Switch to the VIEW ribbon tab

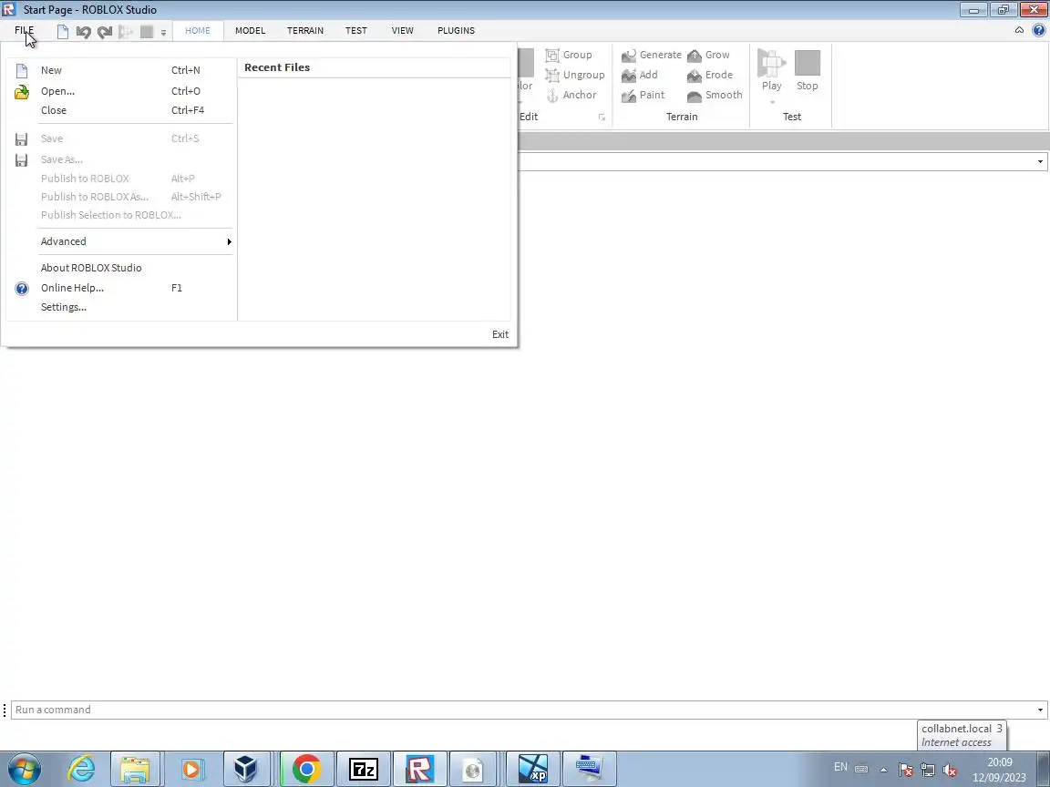(403, 31)
